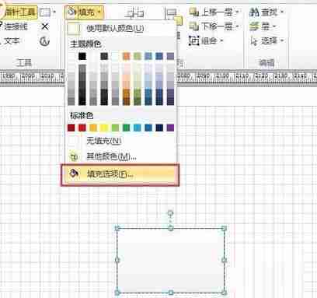Click the paint bucket icon beside 填充选项
317x298 pixels.
click(74, 174)
